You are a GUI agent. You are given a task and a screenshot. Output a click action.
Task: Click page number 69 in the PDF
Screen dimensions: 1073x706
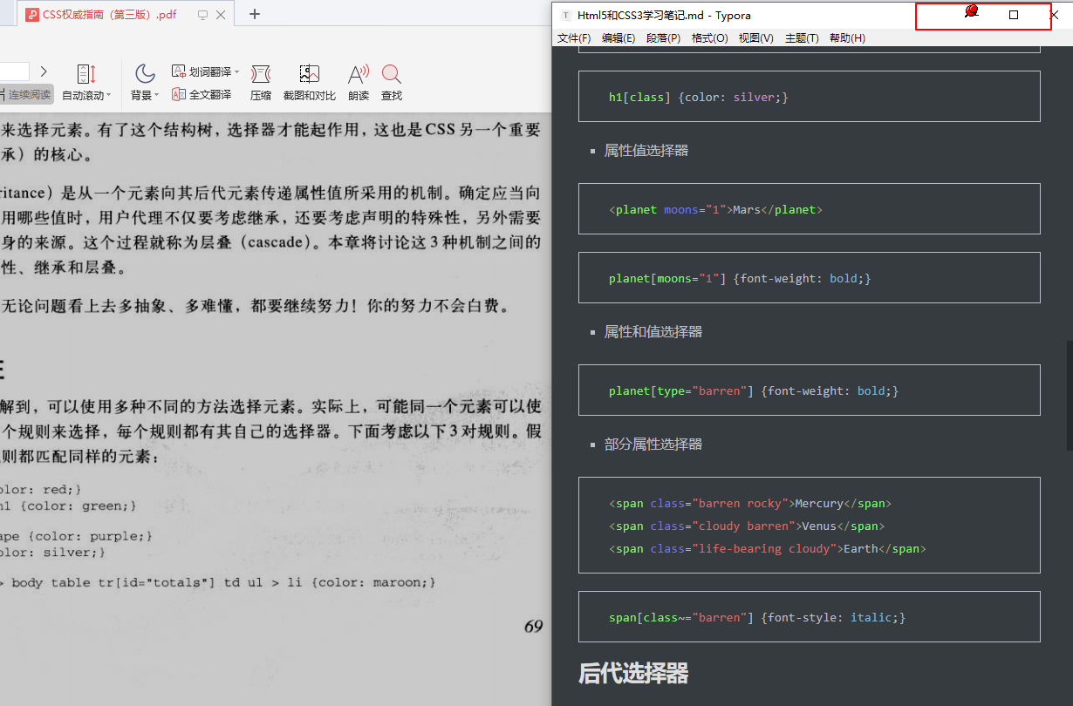[534, 626]
